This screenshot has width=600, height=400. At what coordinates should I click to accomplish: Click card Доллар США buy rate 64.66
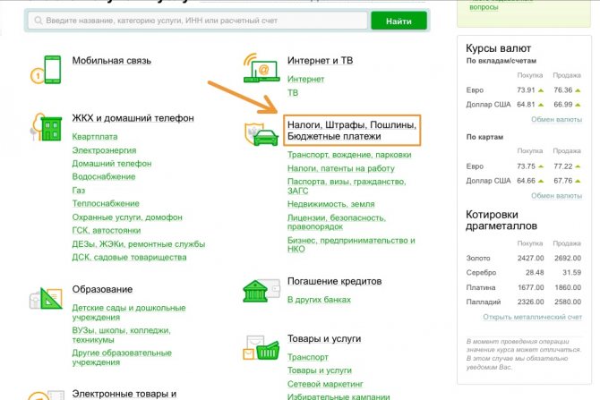(526, 181)
